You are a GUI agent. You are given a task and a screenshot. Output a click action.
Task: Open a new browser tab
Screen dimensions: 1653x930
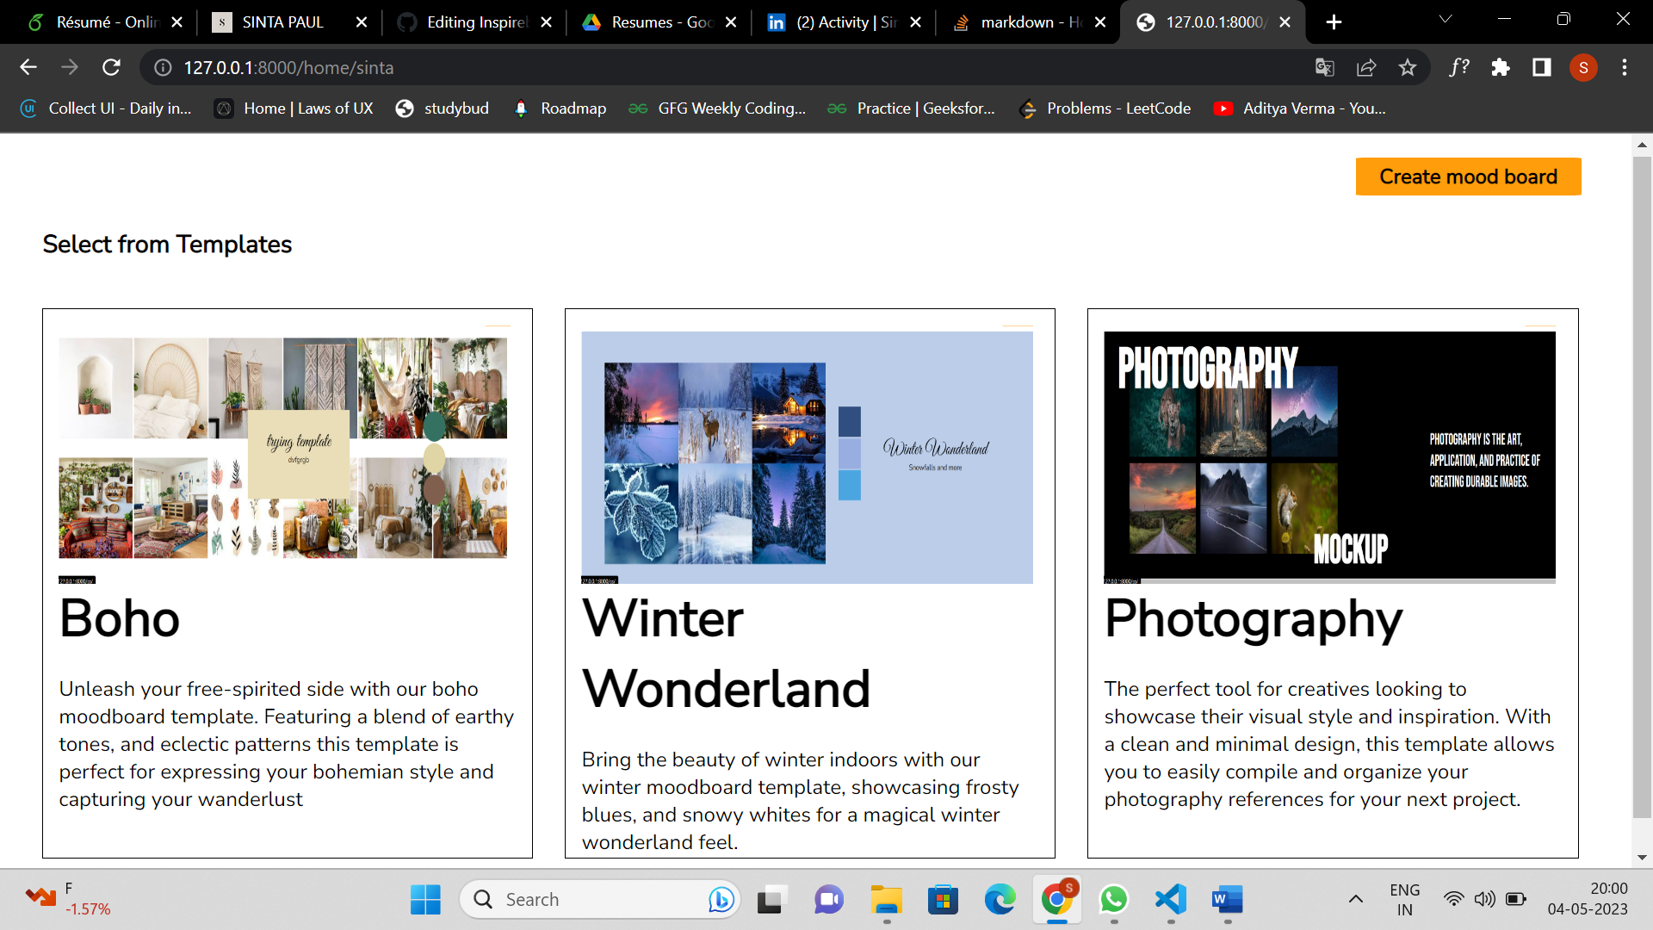tap(1334, 22)
